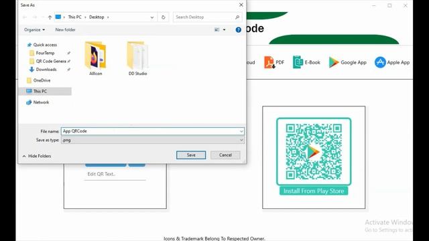Expand the address bar history dropdown
The height and width of the screenshot is (241, 429).
[152, 17]
